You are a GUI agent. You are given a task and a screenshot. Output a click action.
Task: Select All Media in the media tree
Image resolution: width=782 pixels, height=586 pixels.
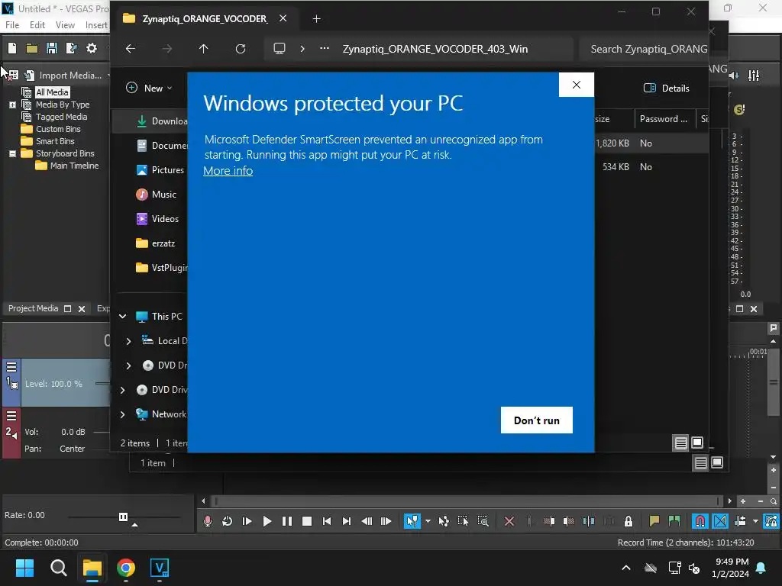pyautogui.click(x=52, y=92)
